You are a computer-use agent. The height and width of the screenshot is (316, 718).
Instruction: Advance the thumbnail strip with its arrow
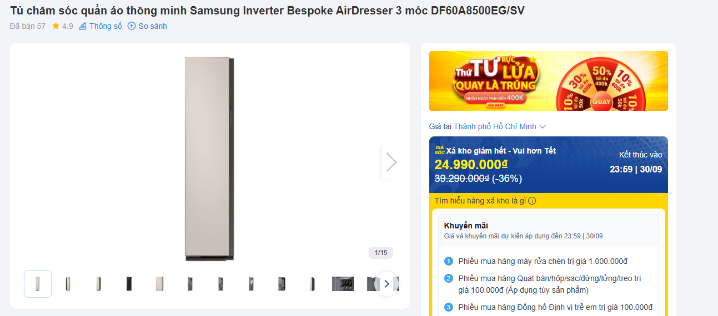(x=386, y=284)
